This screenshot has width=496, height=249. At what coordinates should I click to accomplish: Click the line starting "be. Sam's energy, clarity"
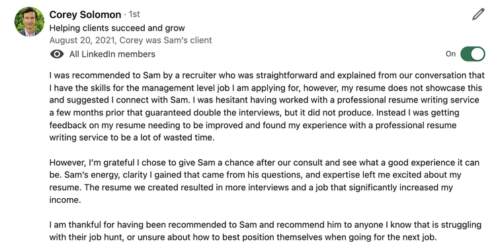[x=255, y=175]
